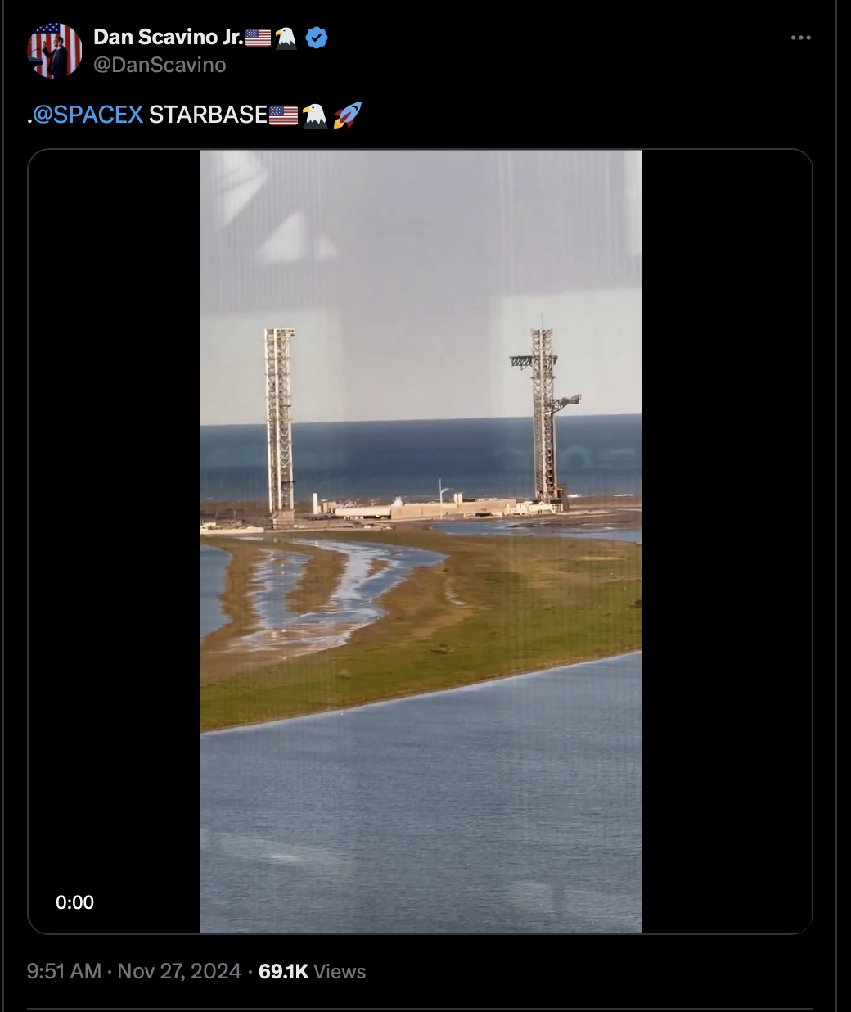
Task: Click the eagle emoji beside the name
Action: 286,38
